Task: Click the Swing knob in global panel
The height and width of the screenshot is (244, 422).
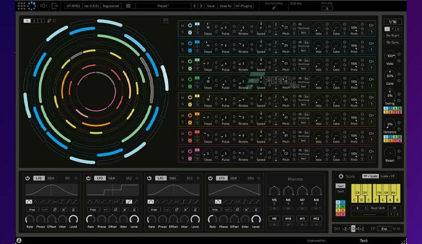Action: pyautogui.click(x=390, y=96)
